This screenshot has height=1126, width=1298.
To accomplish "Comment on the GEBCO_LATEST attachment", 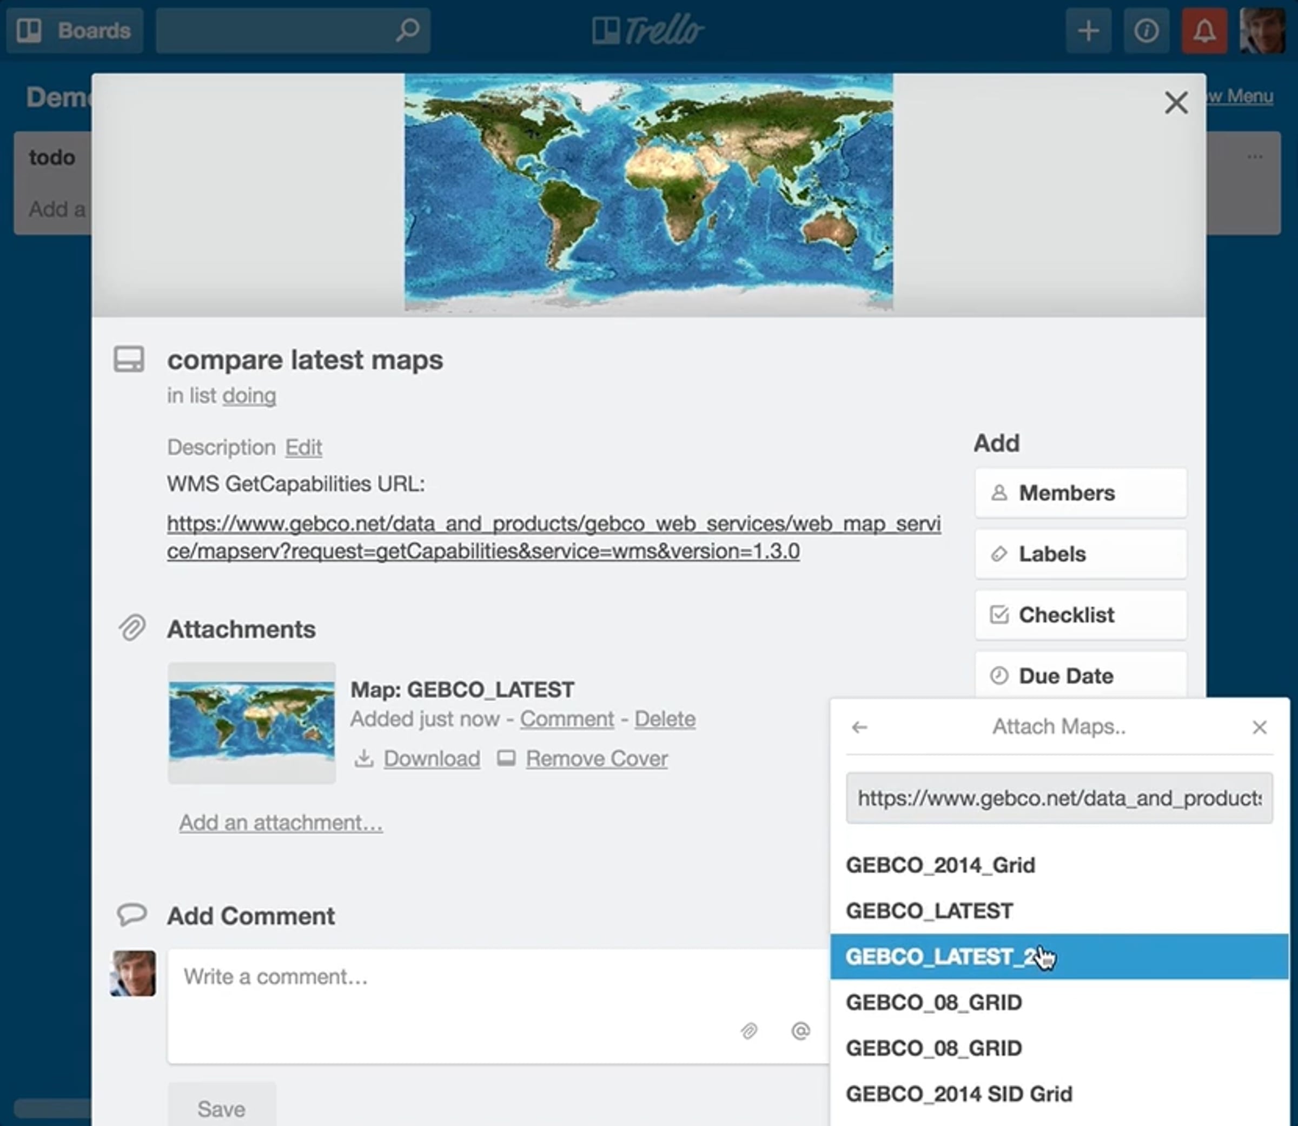I will pyautogui.click(x=567, y=719).
